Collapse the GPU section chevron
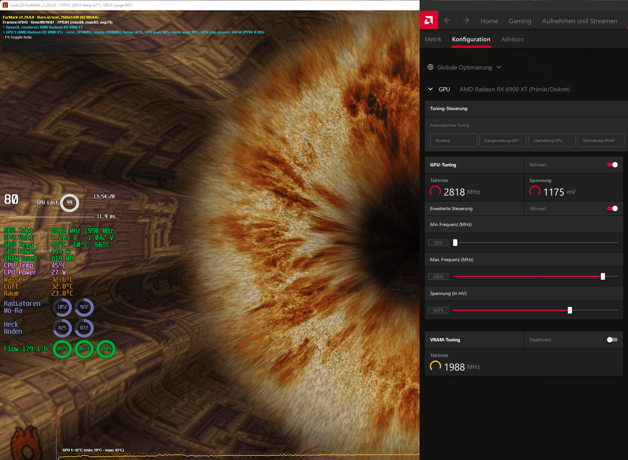The width and height of the screenshot is (628, 460). point(430,89)
